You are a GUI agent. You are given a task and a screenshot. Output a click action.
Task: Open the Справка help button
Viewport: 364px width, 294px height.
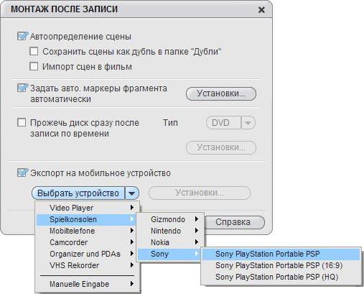point(235,222)
